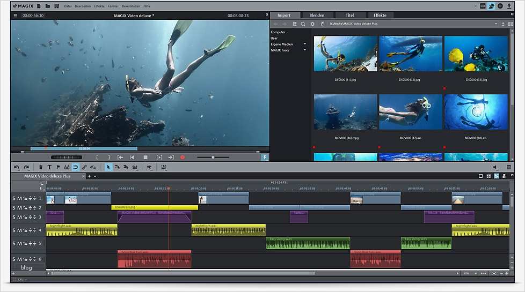Open the Effekte menu in the menu bar
Screen dimensions: 525x292
99,6
